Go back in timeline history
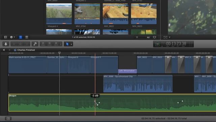This screenshot has height=122, width=216. click(x=4, y=50)
